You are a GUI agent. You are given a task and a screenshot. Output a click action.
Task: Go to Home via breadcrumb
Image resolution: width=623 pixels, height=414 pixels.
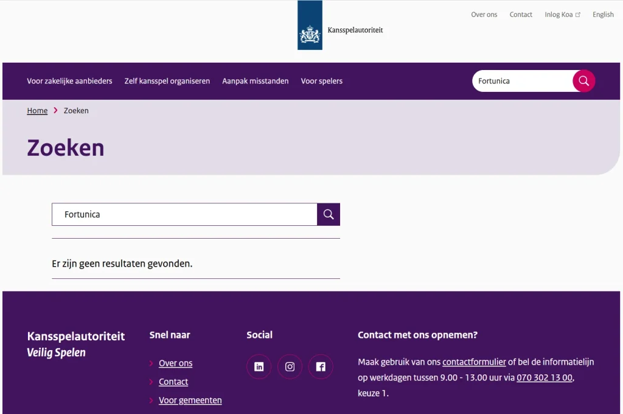coord(37,111)
